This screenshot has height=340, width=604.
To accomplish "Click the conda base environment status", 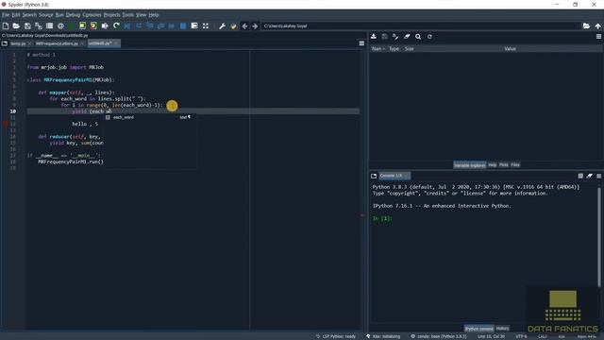I will coord(438,336).
